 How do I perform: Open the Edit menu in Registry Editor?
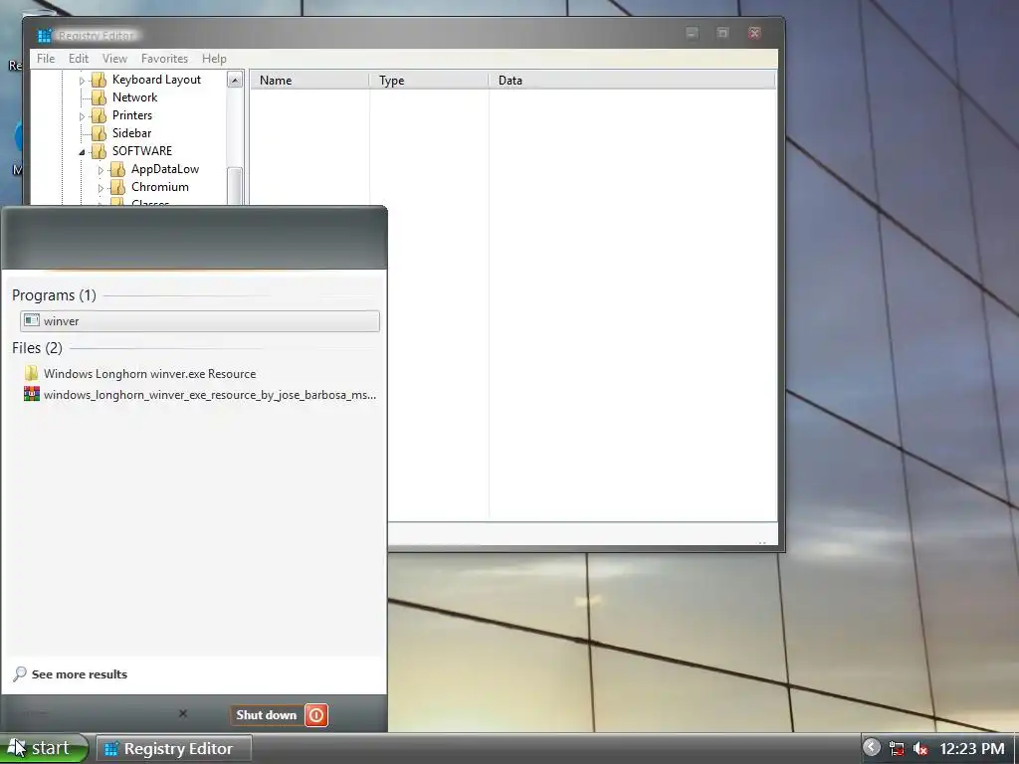click(78, 59)
